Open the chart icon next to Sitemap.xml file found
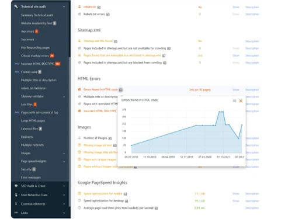The image size is (292, 219). [116, 41]
